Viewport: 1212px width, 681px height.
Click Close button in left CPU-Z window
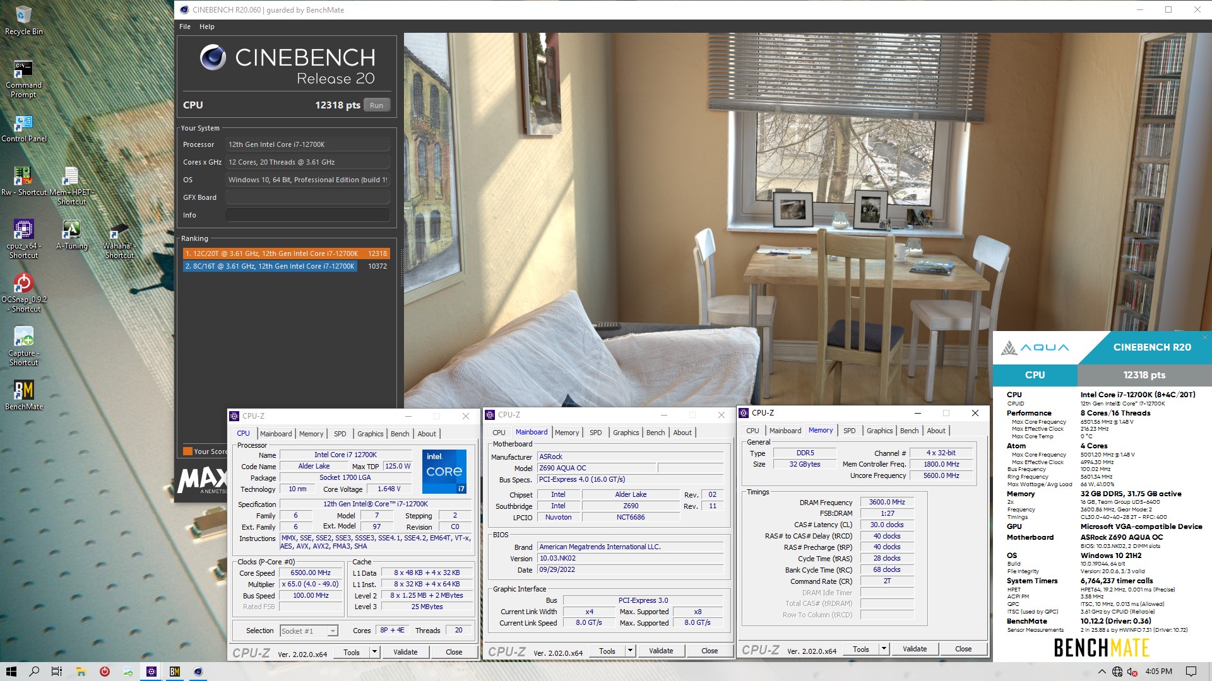454,652
